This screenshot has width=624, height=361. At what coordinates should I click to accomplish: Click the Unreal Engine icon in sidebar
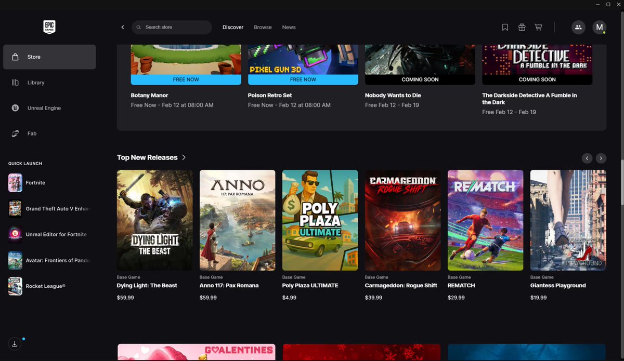point(16,108)
